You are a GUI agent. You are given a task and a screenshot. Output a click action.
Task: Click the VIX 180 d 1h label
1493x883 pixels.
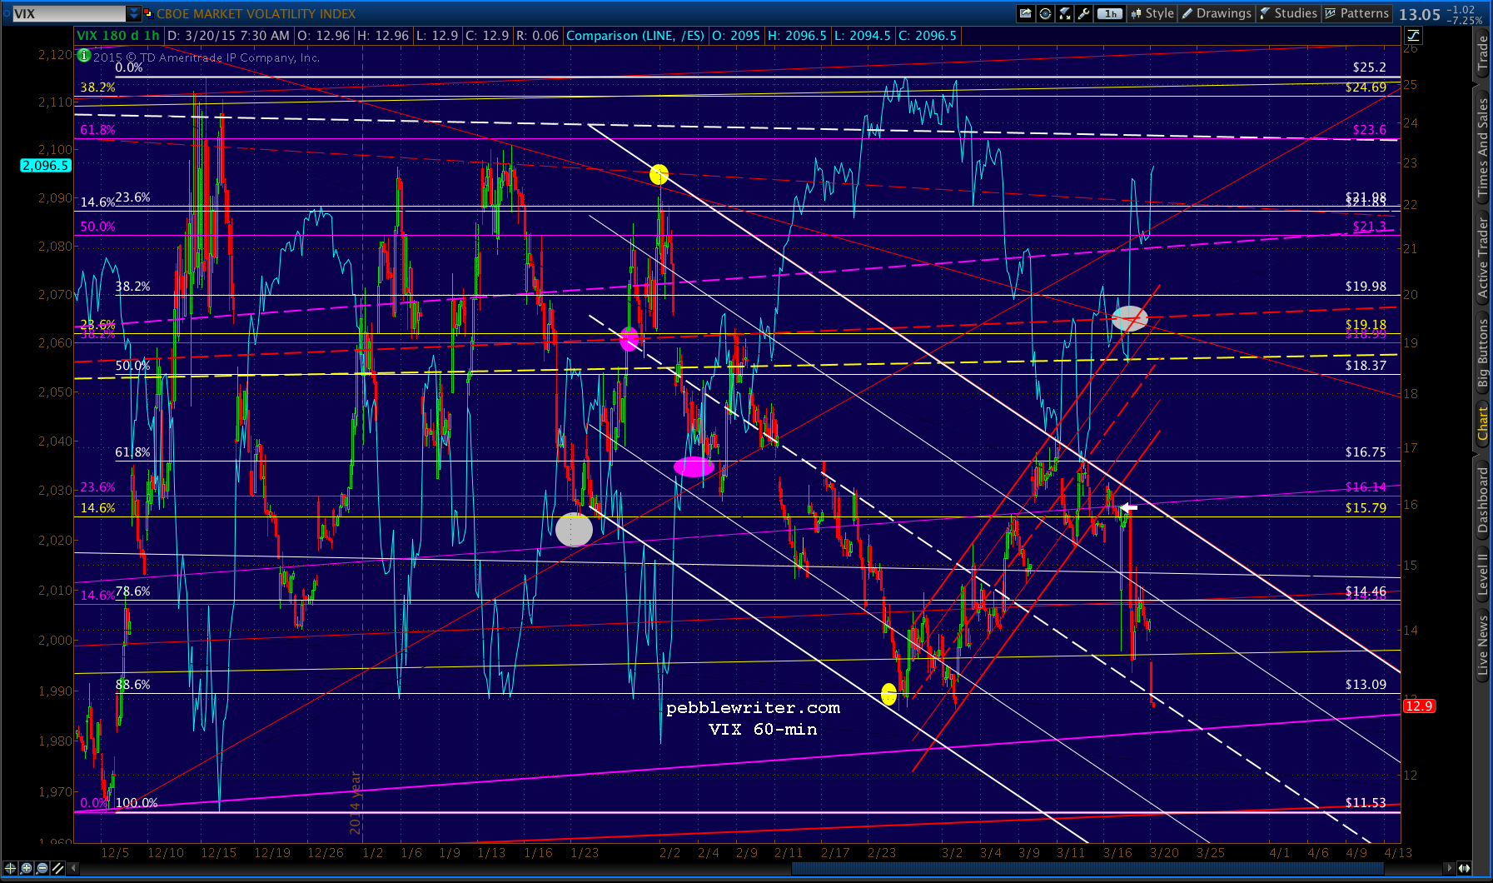click(x=118, y=36)
